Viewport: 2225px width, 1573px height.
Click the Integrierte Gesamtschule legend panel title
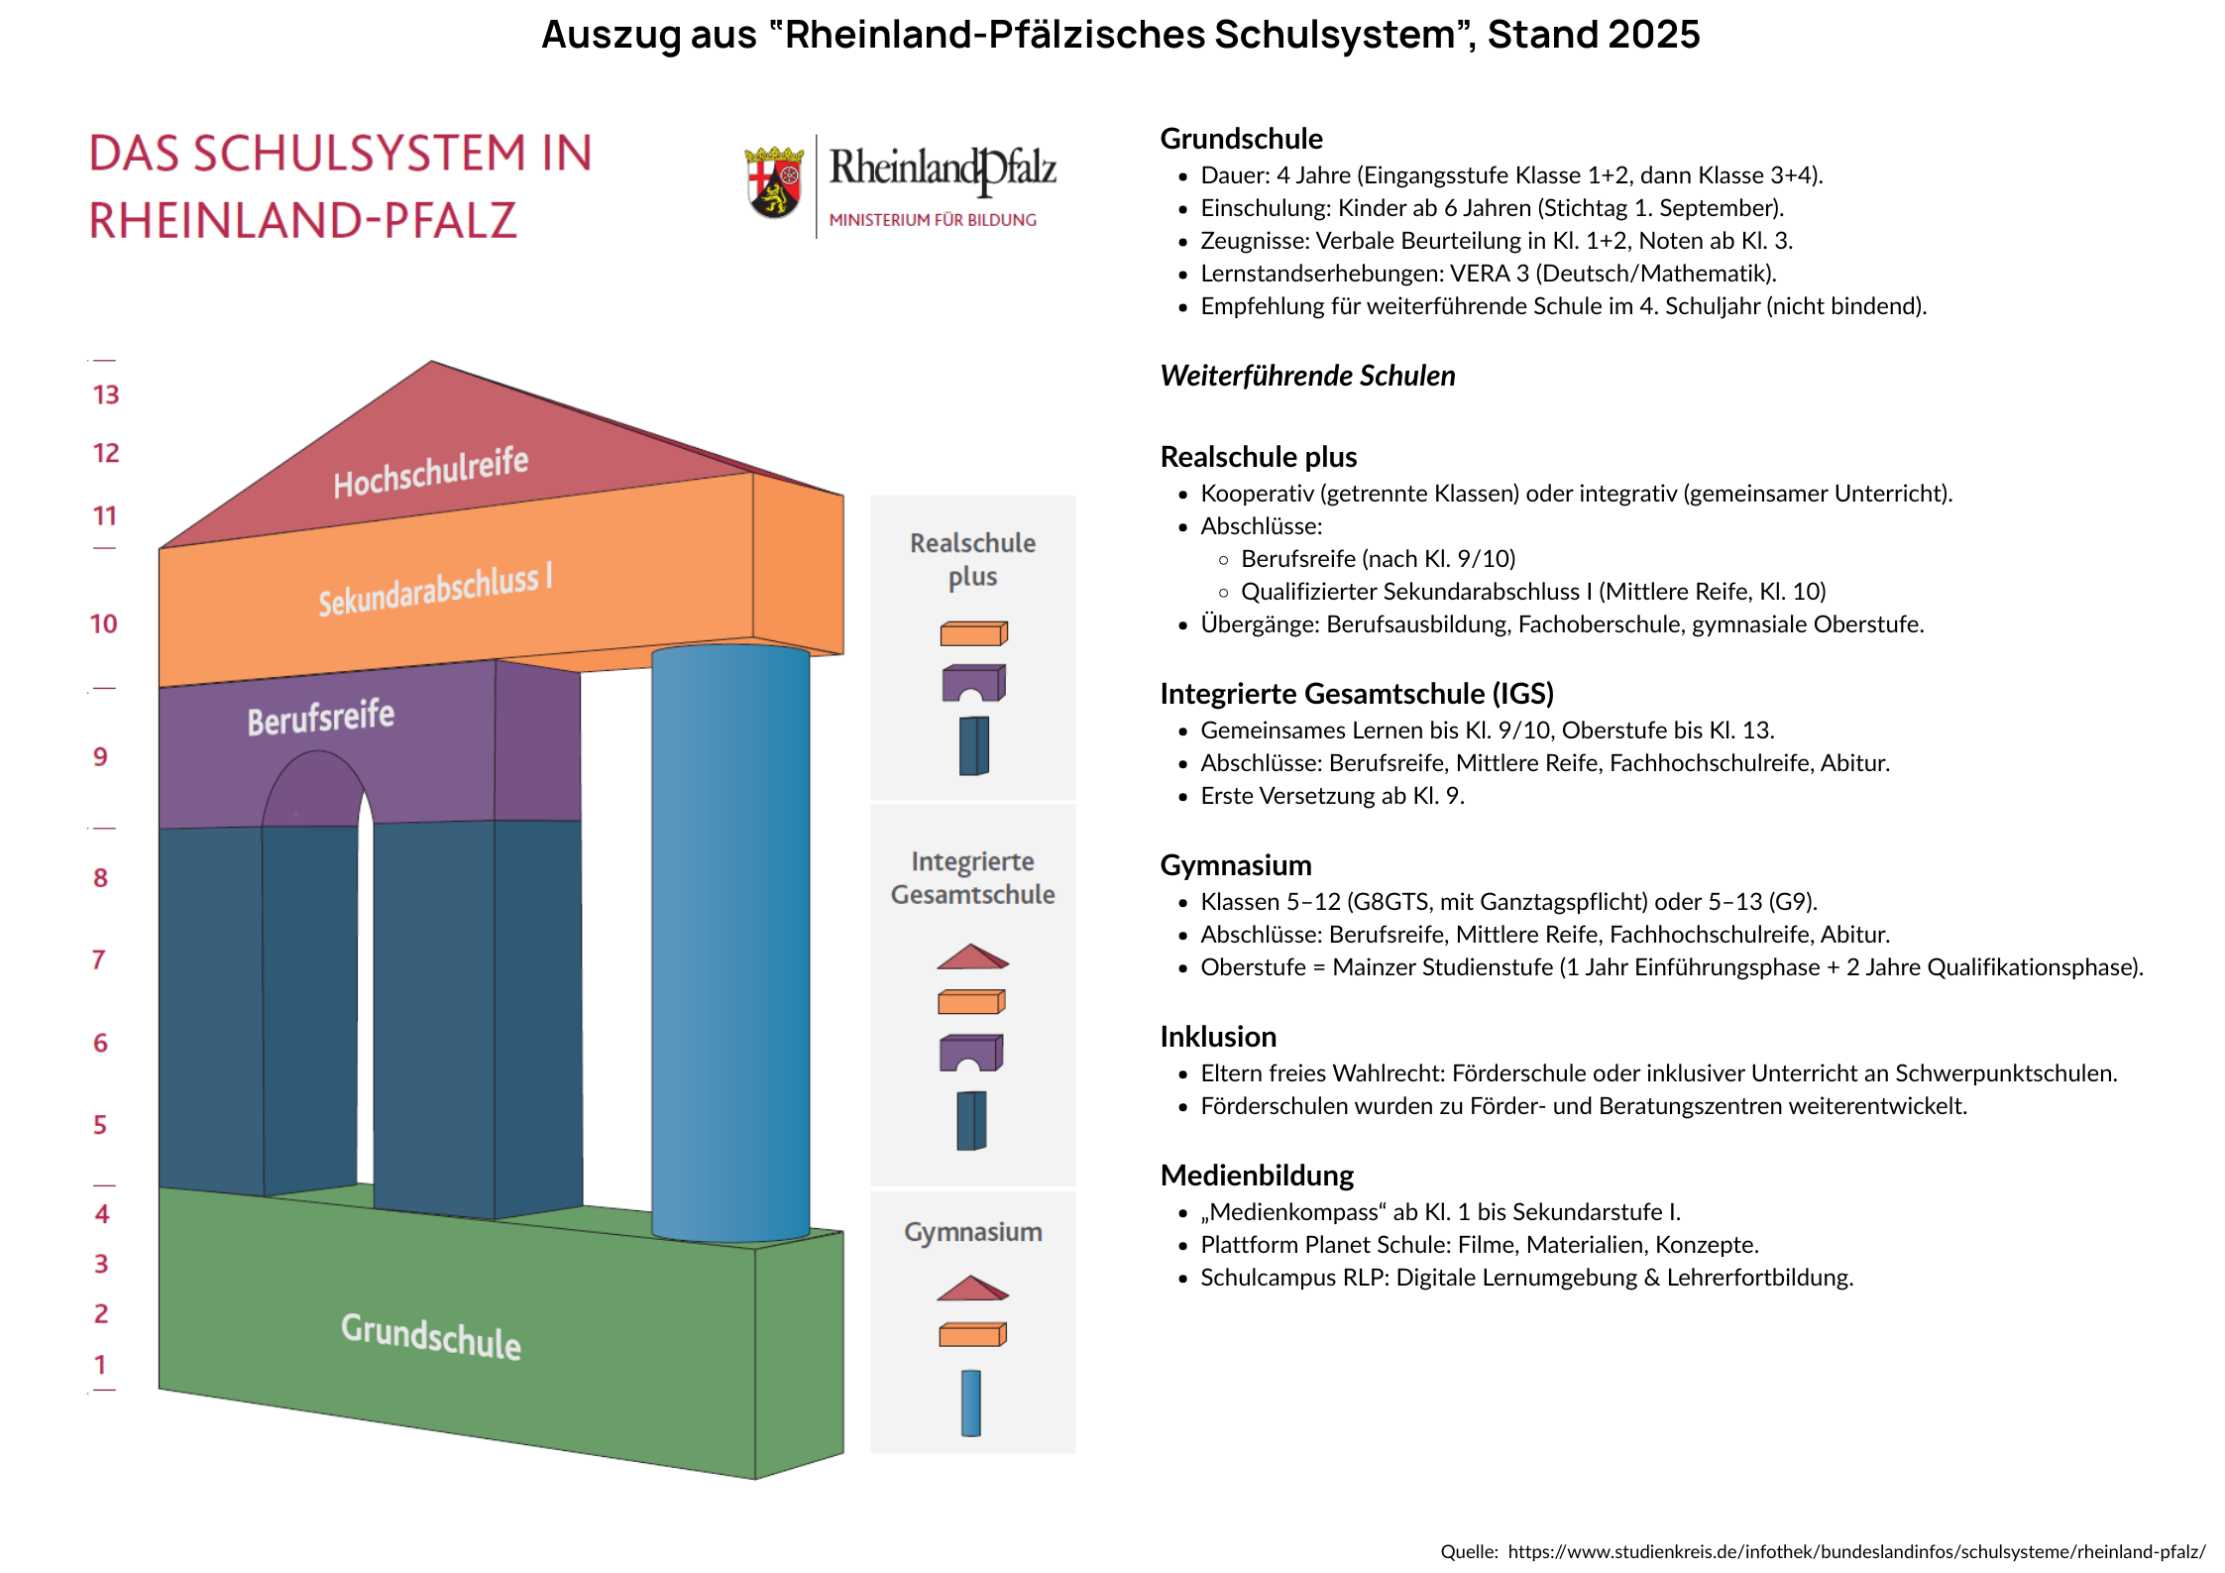point(972,877)
